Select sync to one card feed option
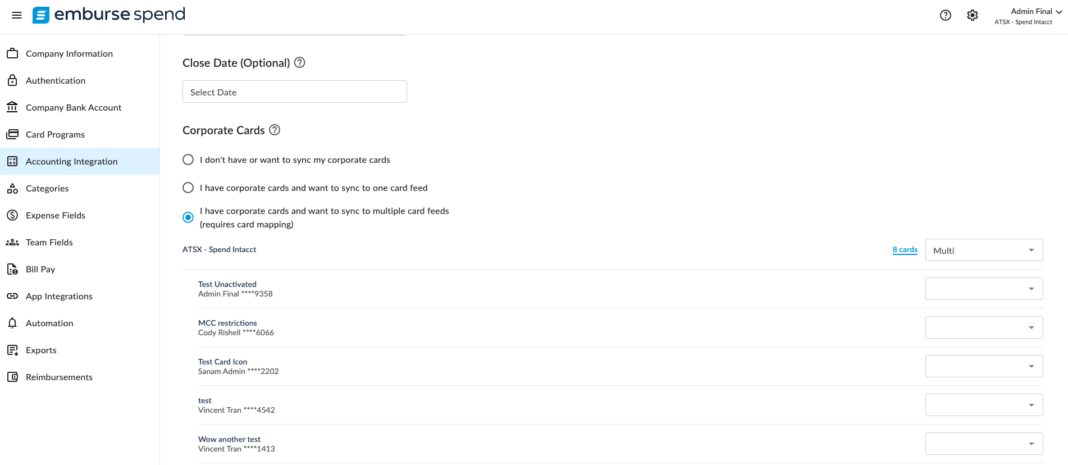This screenshot has width=1068, height=465. [x=188, y=188]
